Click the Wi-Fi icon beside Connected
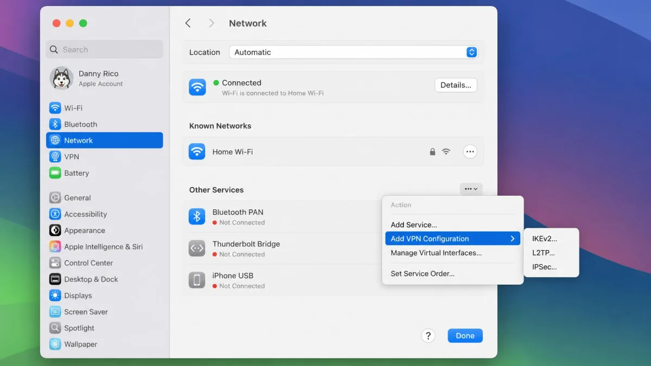Viewport: 651px width, 366px height. tap(197, 87)
